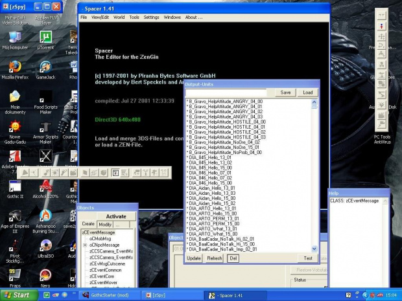Click the Update button in Output-Units

[x=194, y=258]
